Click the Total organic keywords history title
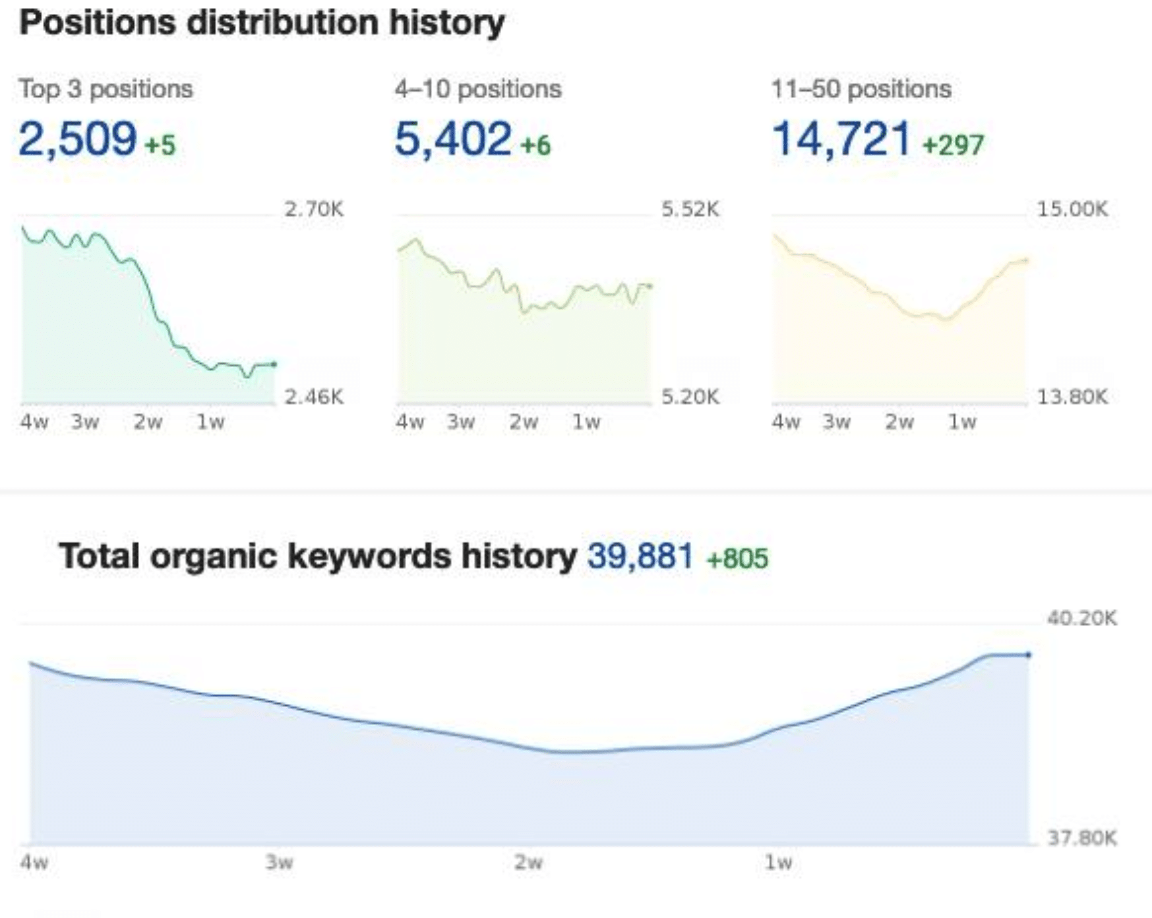Screen dimensions: 1152x918 318,556
